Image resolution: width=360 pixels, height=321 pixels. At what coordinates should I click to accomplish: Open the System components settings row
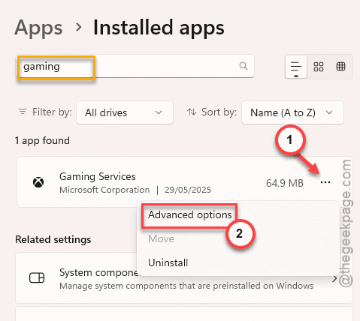(184, 277)
